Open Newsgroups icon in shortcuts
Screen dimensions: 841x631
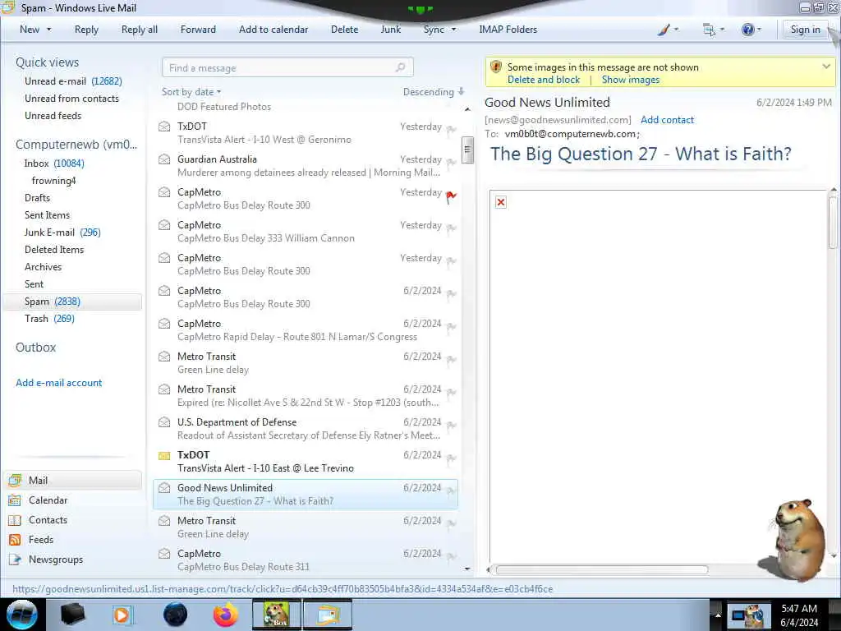15,560
